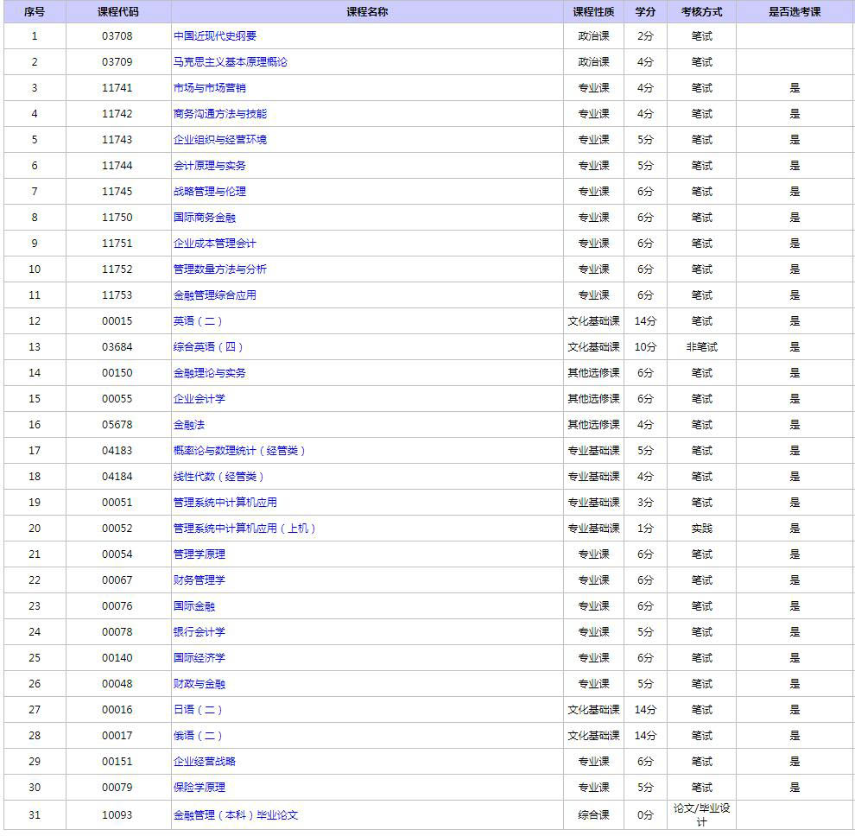Select course code 04183
Viewport: 855px width, 836px height.
[117, 451]
